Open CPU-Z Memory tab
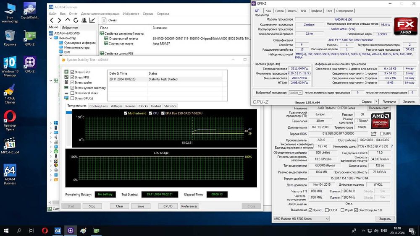The height and width of the screenshot is (236, 420). pos(291,11)
